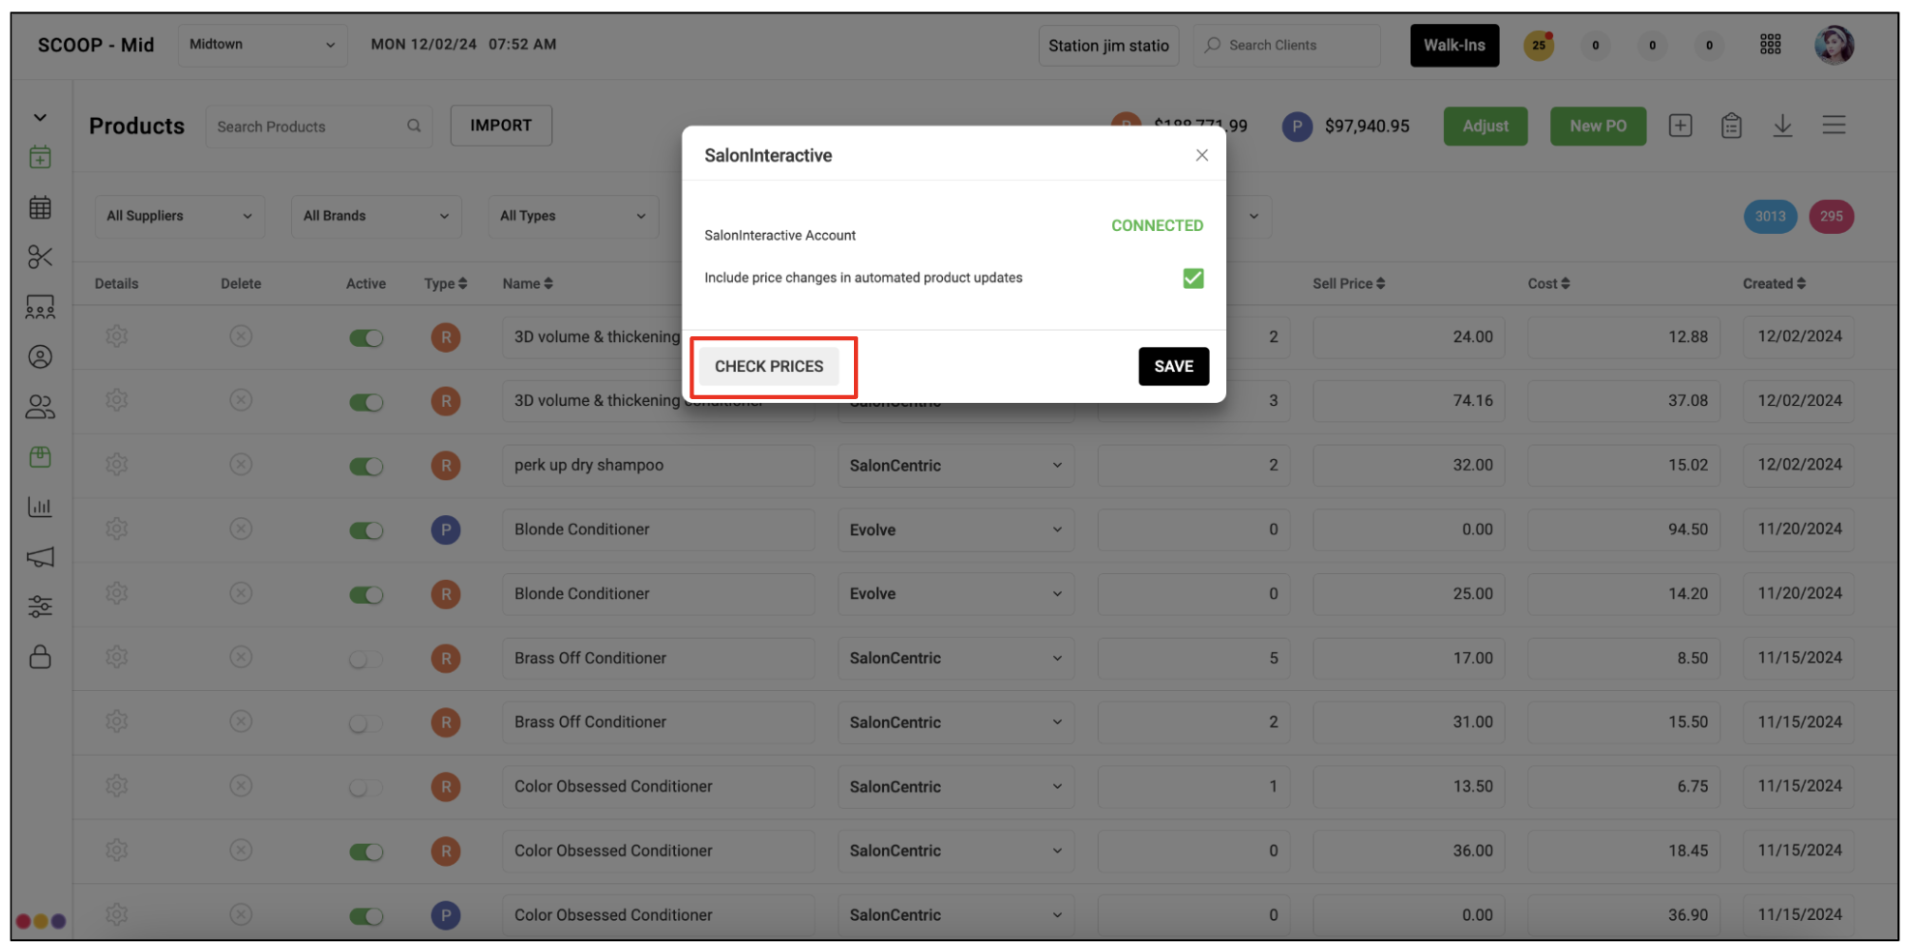Sort by the Type column

coord(445,283)
